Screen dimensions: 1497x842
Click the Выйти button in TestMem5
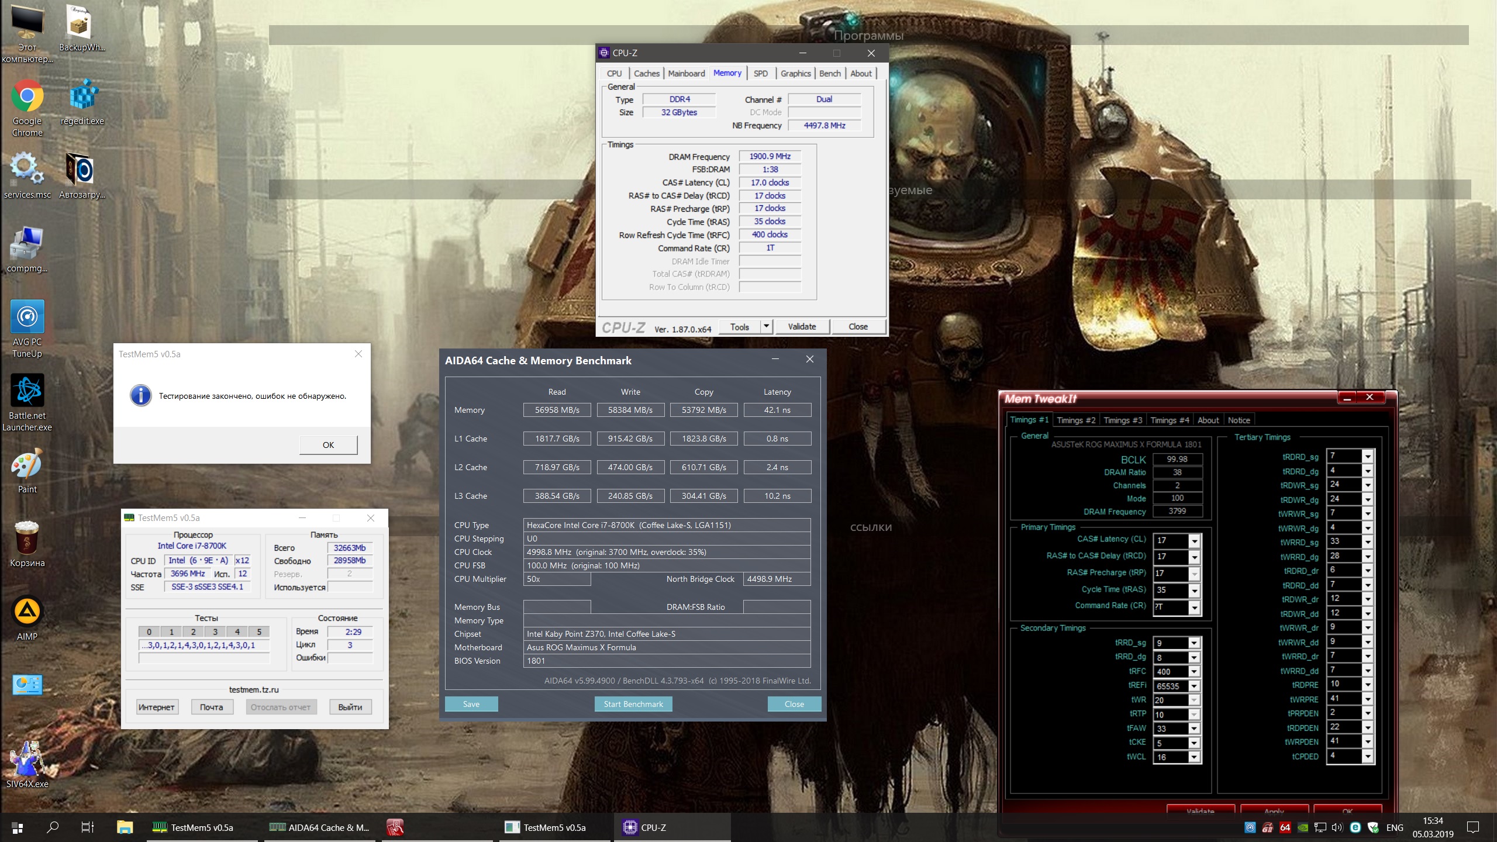point(350,707)
